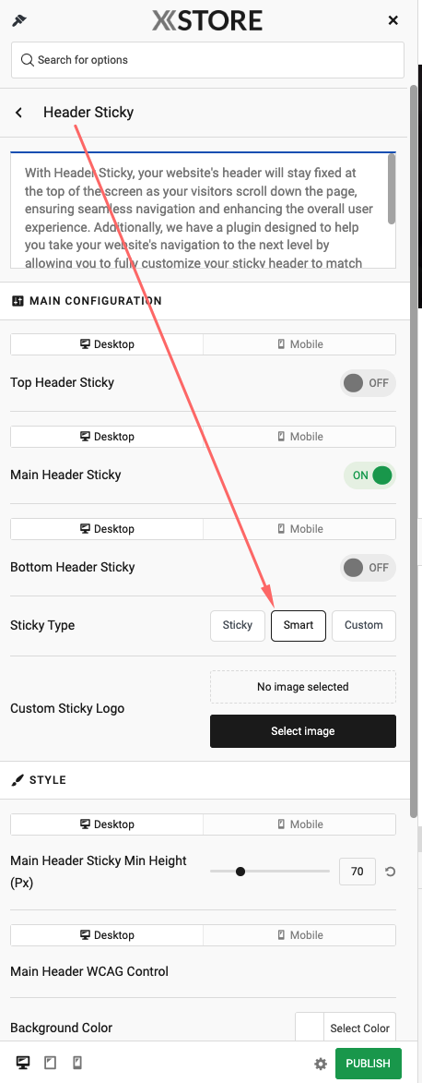The image size is (422, 1083).
Task: Open customizer settings gear icon
Action: click(x=321, y=1064)
